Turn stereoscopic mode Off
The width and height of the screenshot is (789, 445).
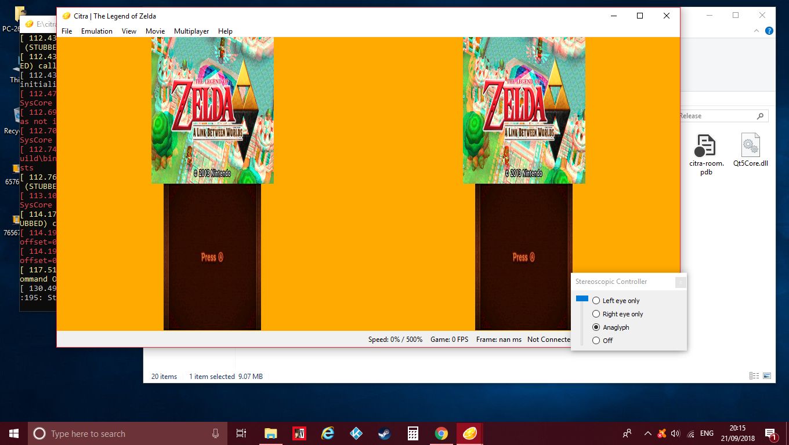click(x=602, y=341)
